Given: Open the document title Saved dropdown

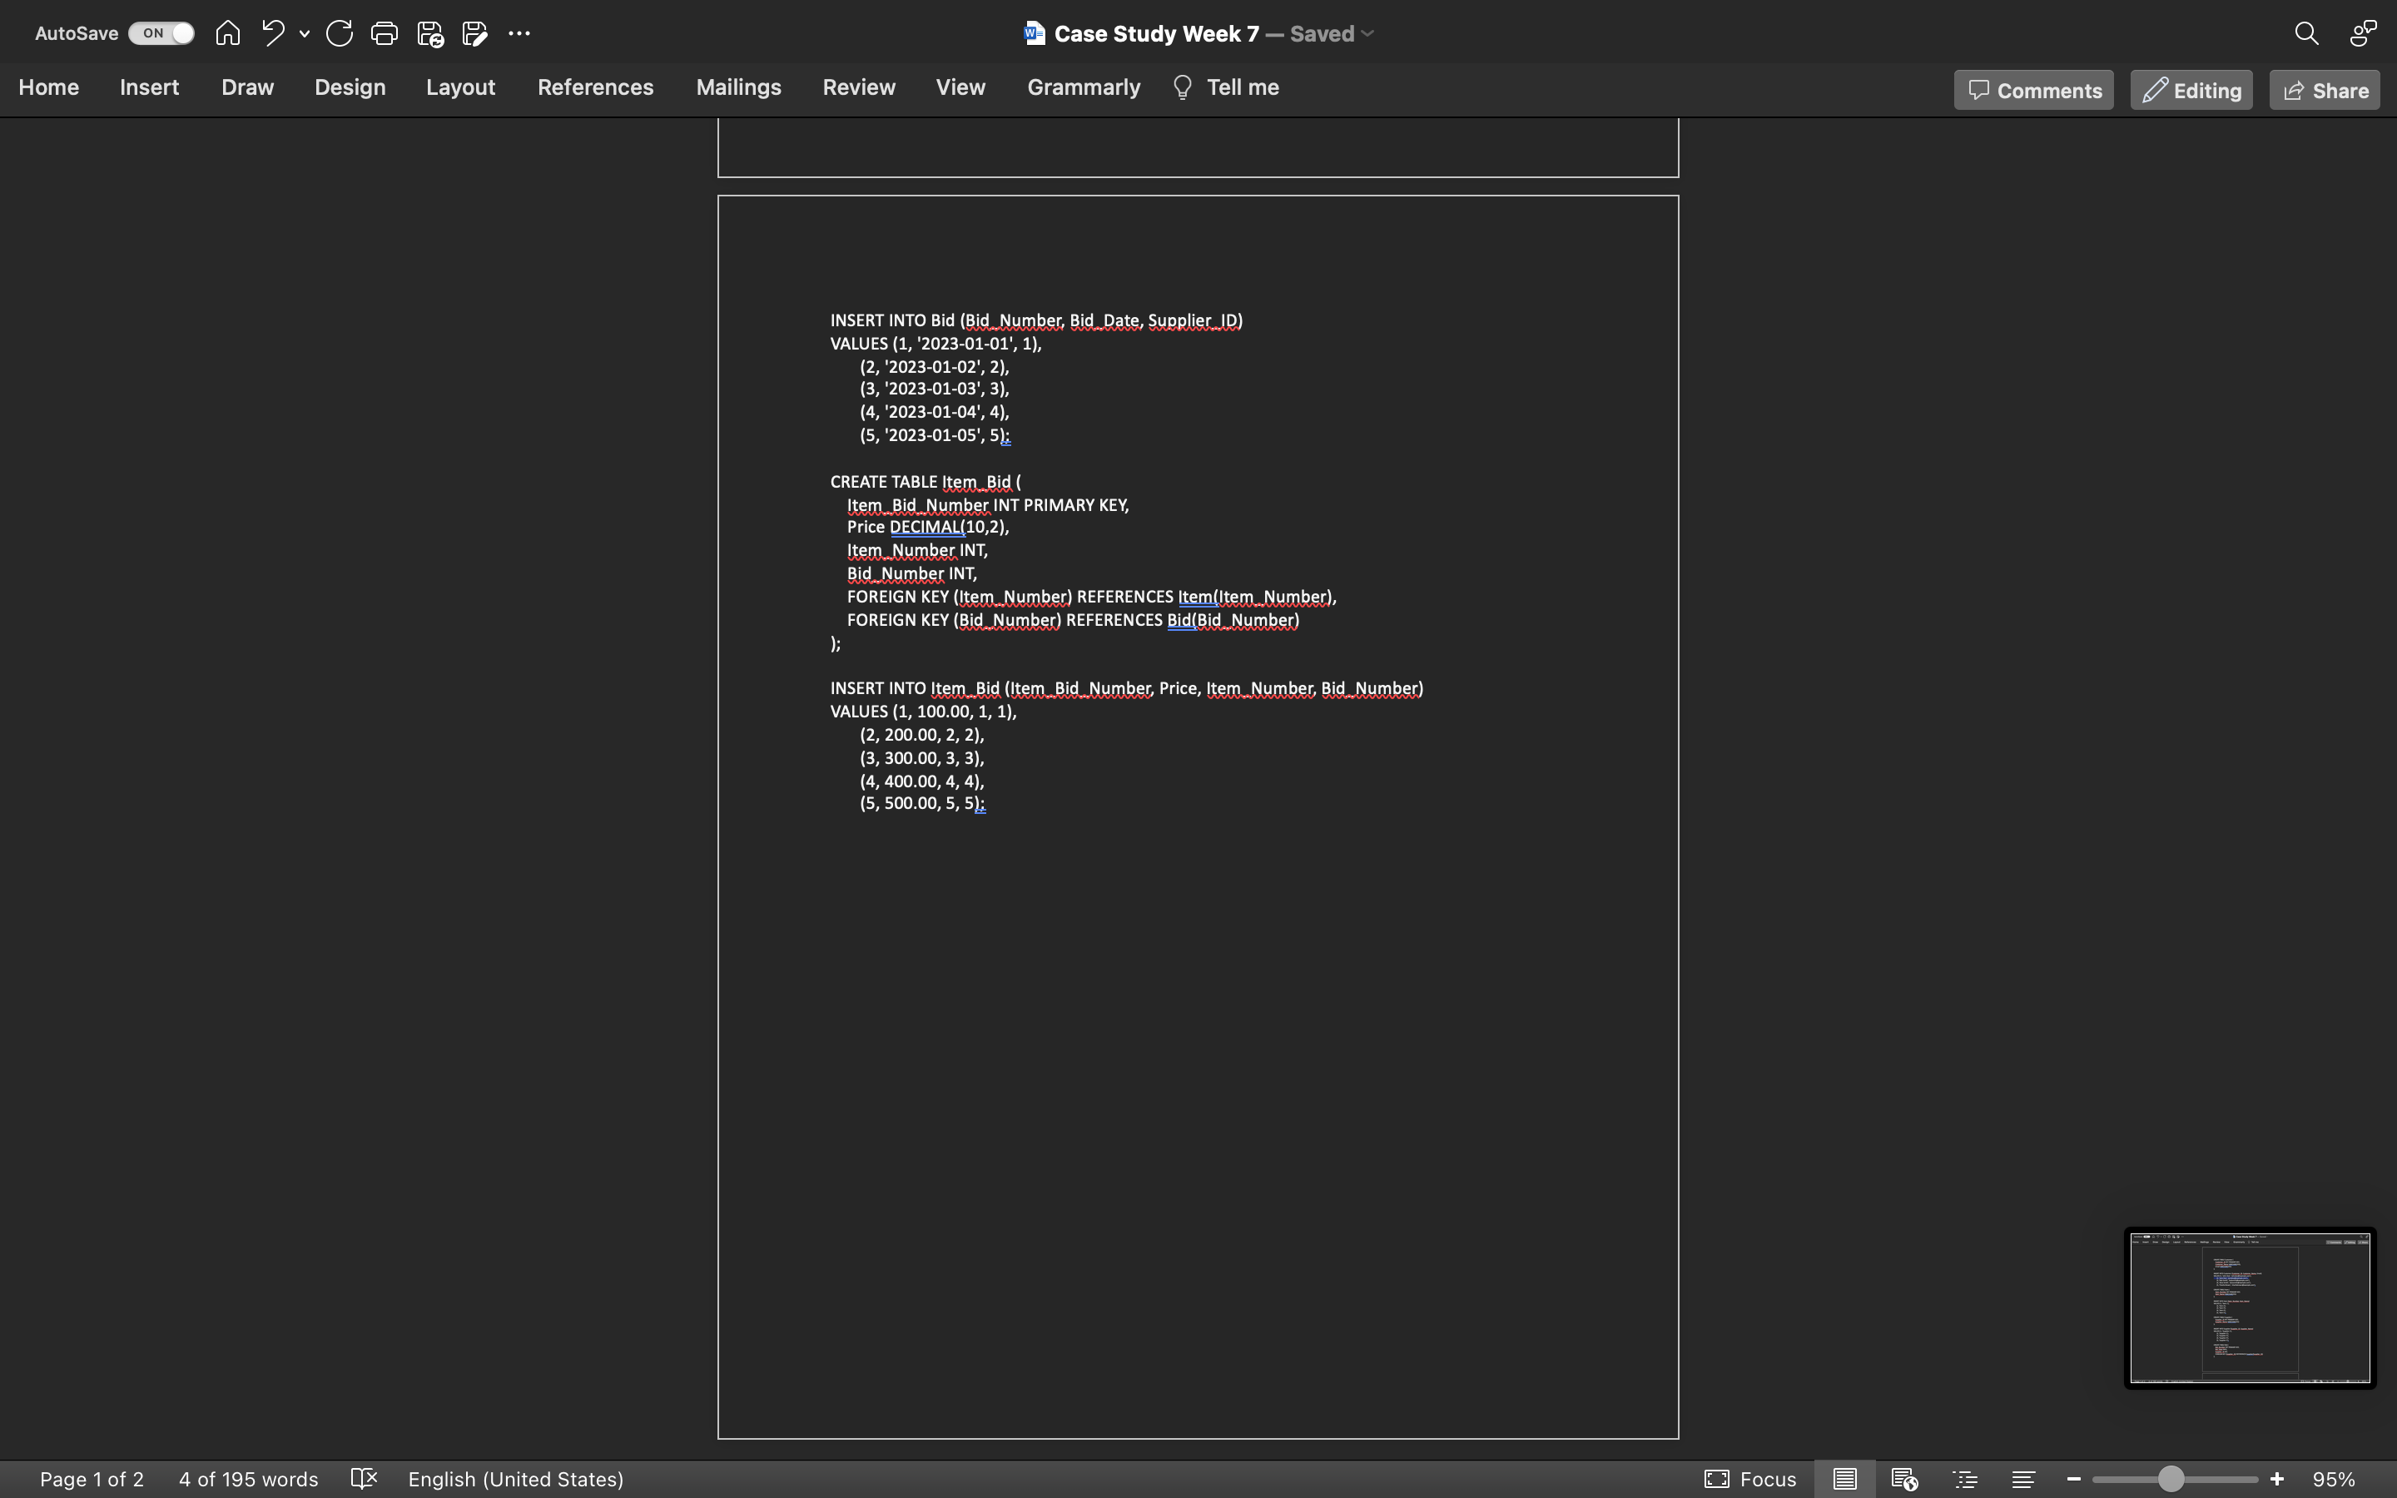Looking at the screenshot, I should 1368,33.
